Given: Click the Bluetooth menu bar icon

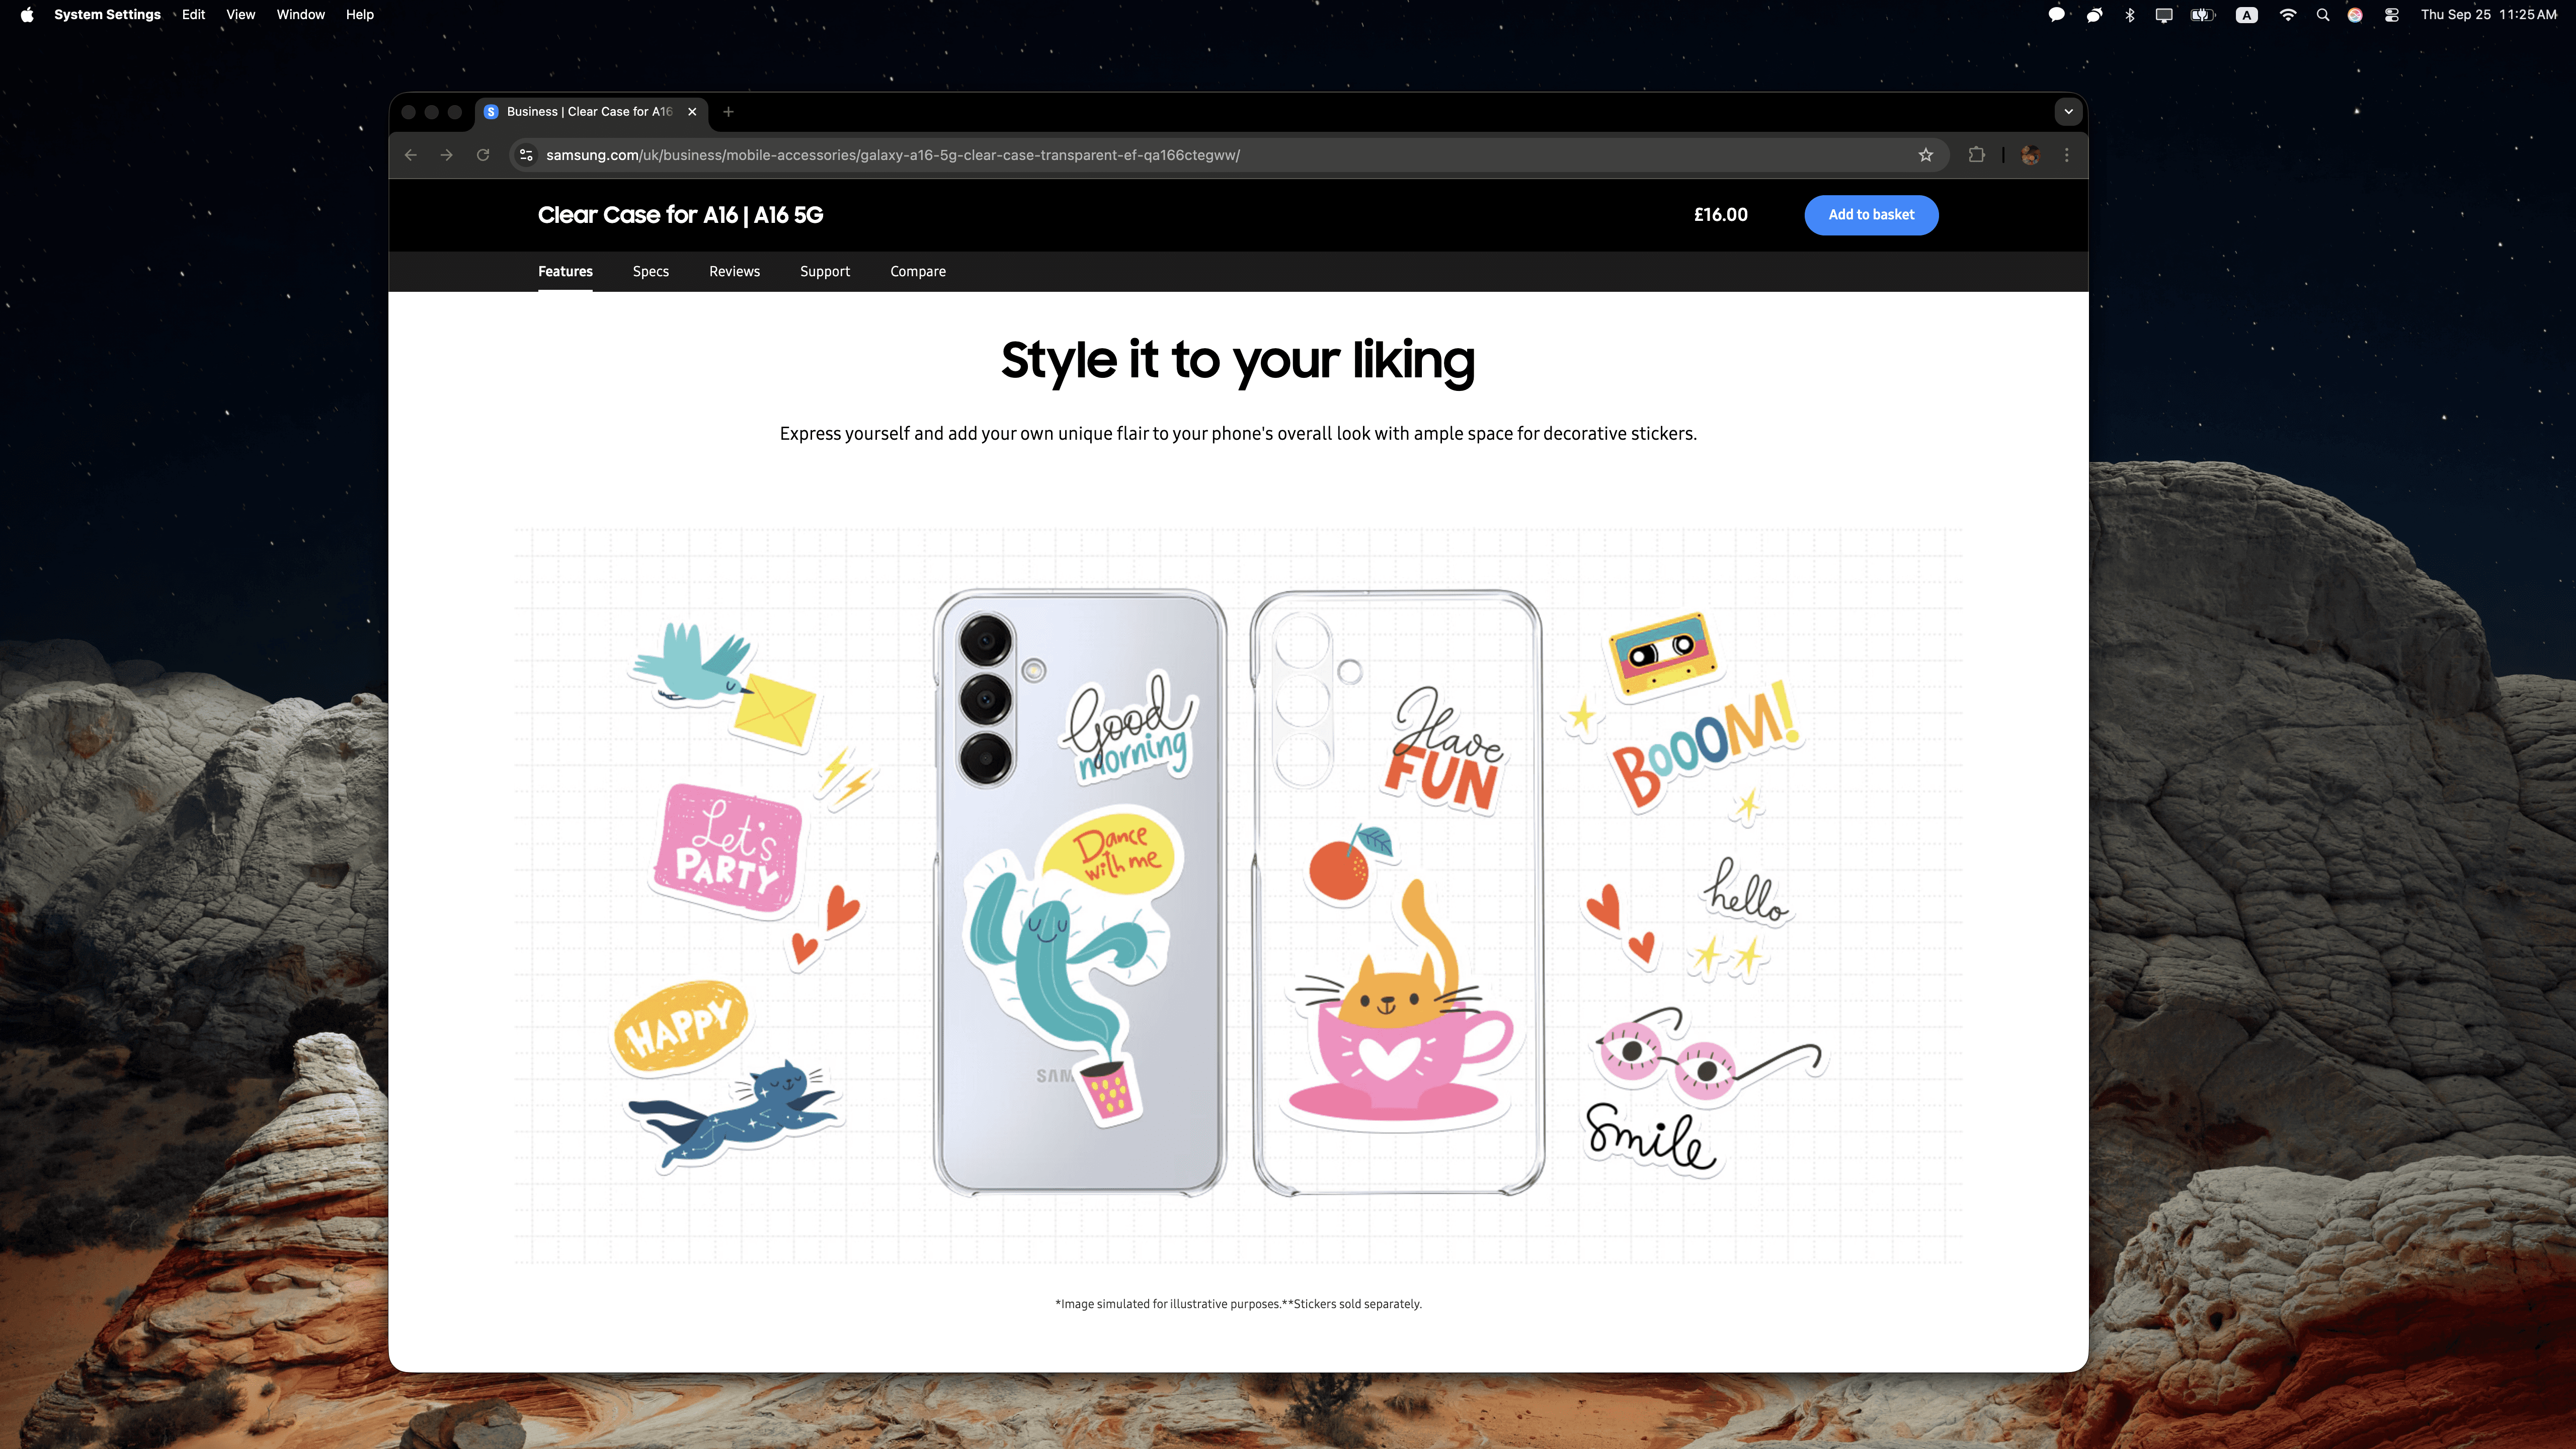Looking at the screenshot, I should point(2129,15).
